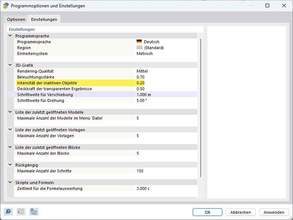293x220 pixels.
Task: Click the application icon in the title bar
Action: tap(6, 6)
